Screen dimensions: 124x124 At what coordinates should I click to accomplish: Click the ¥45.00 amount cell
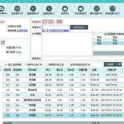pos(95,95)
